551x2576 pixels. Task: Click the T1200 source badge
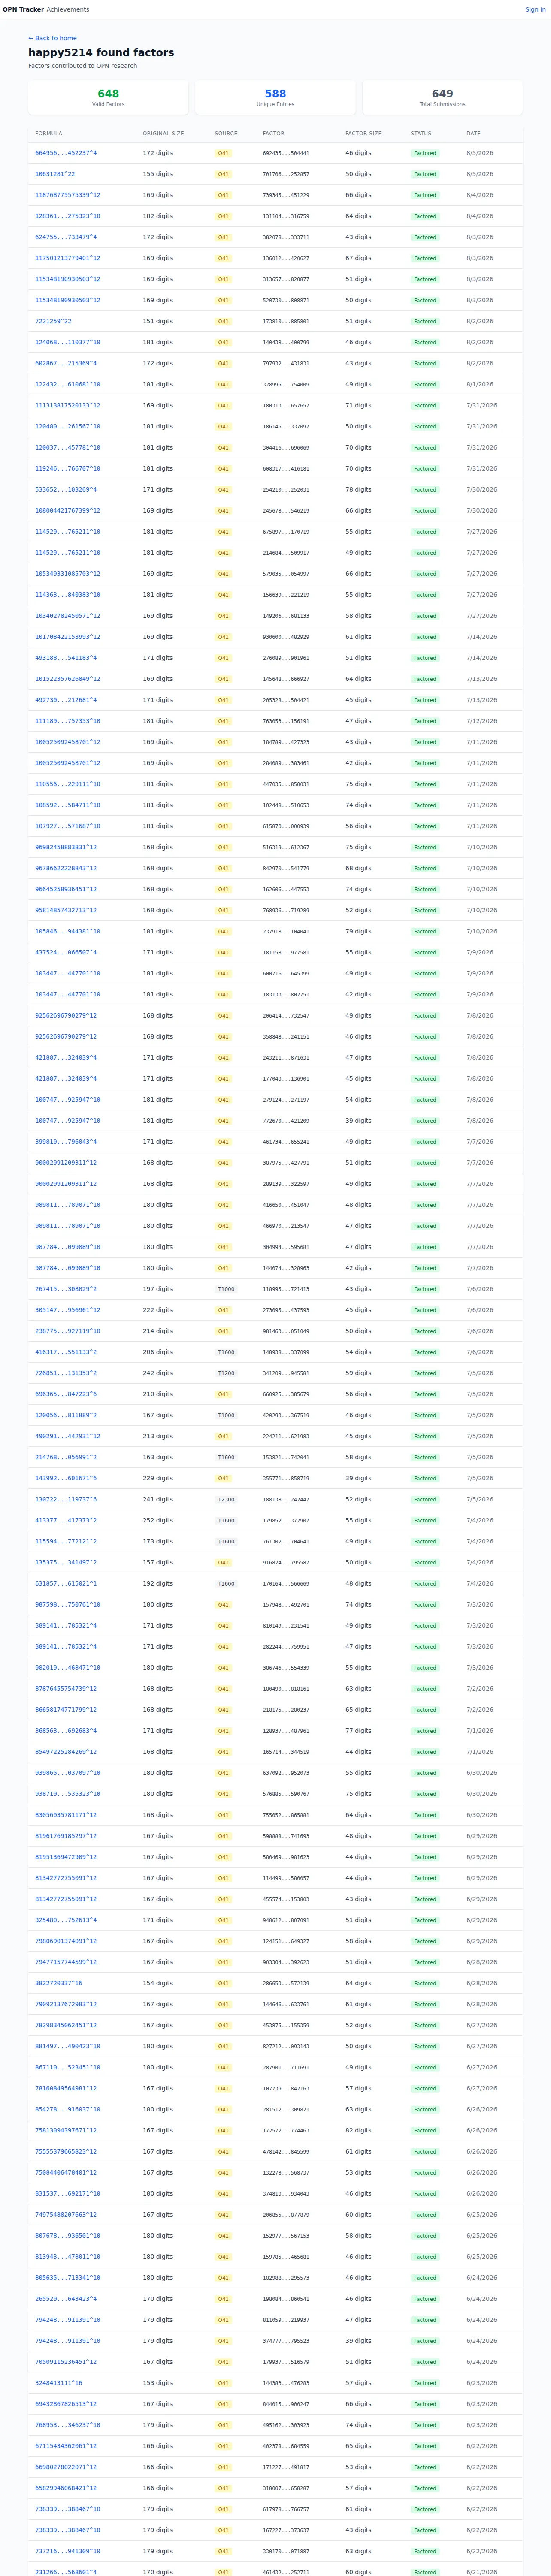(x=226, y=1373)
